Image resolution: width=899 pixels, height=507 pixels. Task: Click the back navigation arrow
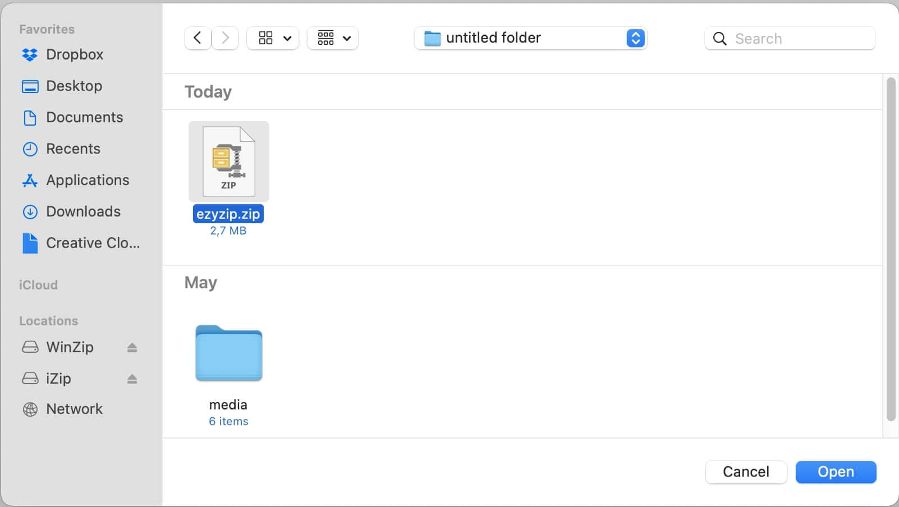(x=198, y=38)
